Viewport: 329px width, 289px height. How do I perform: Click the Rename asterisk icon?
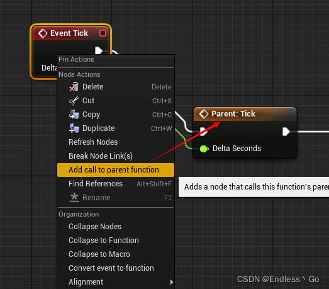pos(74,198)
